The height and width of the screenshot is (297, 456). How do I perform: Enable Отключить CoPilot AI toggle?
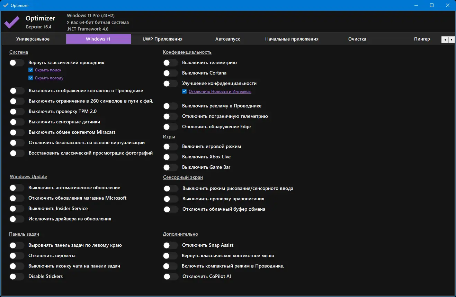coord(170,277)
